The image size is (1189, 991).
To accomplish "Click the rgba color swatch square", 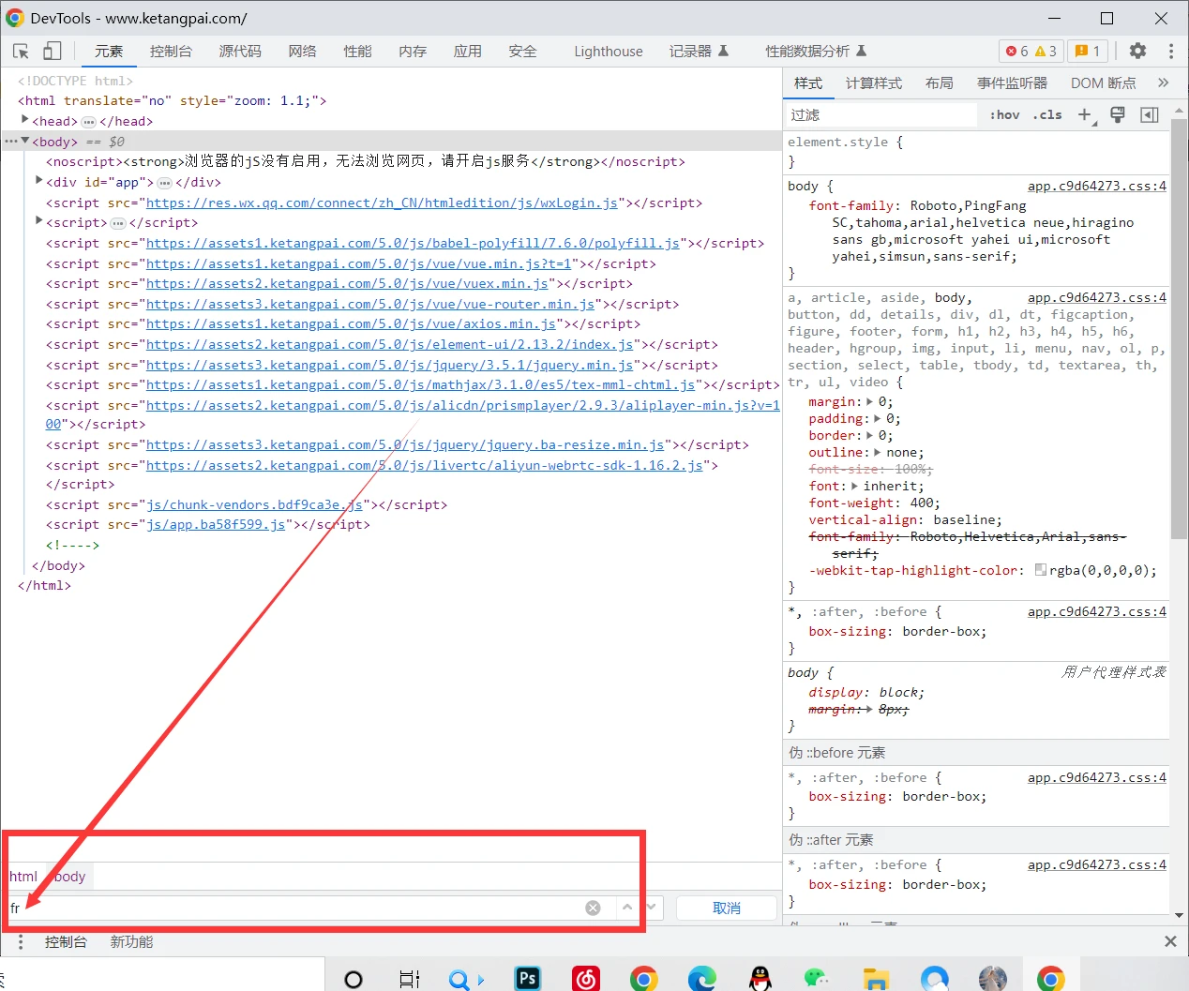I will (x=1041, y=570).
